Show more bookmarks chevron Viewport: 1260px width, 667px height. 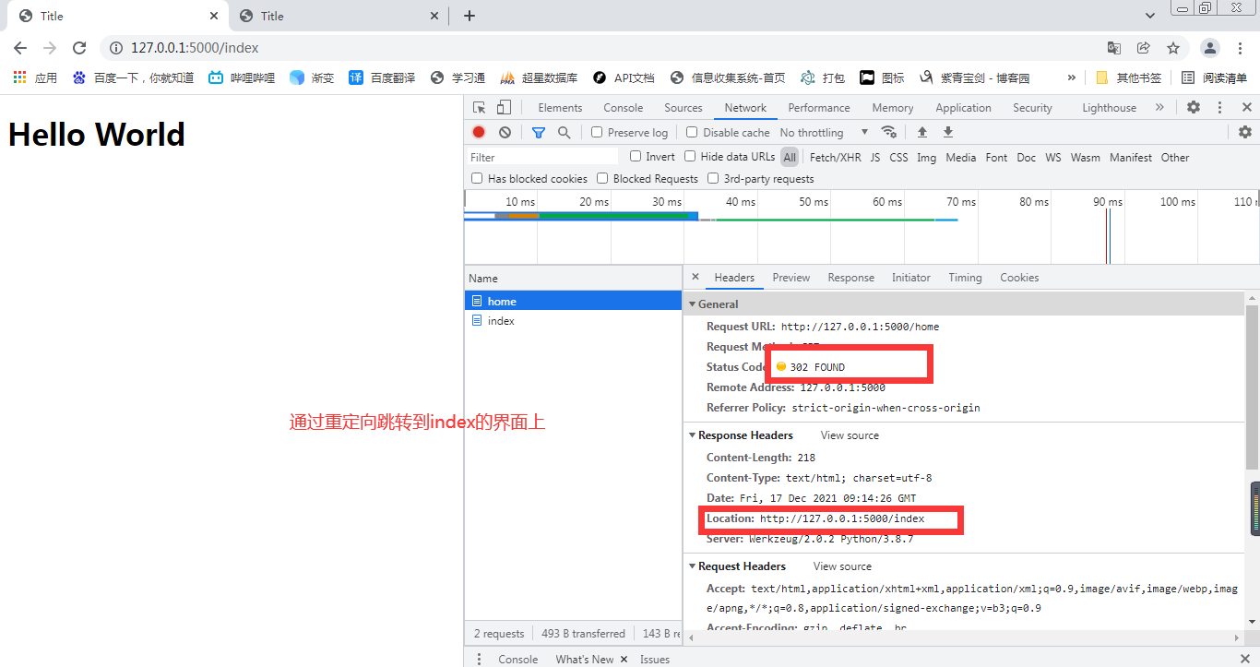coord(1071,77)
